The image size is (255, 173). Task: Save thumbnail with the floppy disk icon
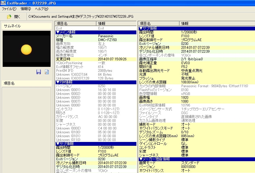pos(38,72)
